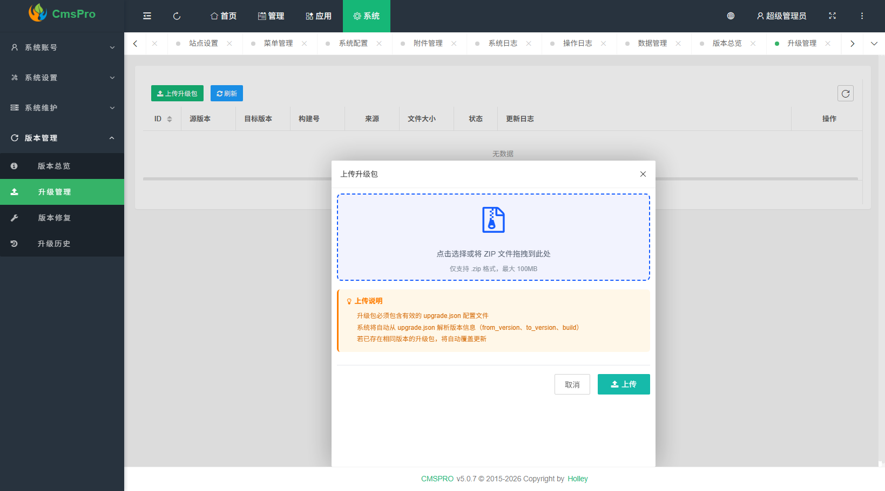
Task: Open the tab options dropdown chevron
Action: point(874,44)
